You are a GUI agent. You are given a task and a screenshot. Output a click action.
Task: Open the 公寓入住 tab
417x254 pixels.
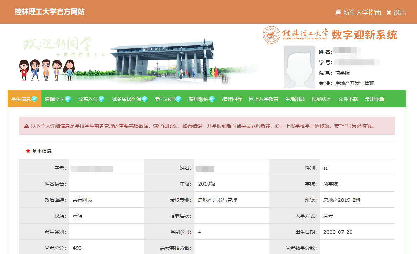click(x=88, y=99)
